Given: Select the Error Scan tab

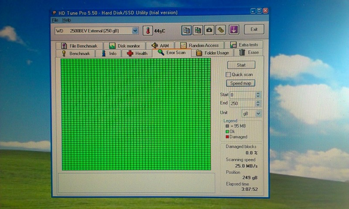Looking at the screenshot, I should click(x=171, y=52).
